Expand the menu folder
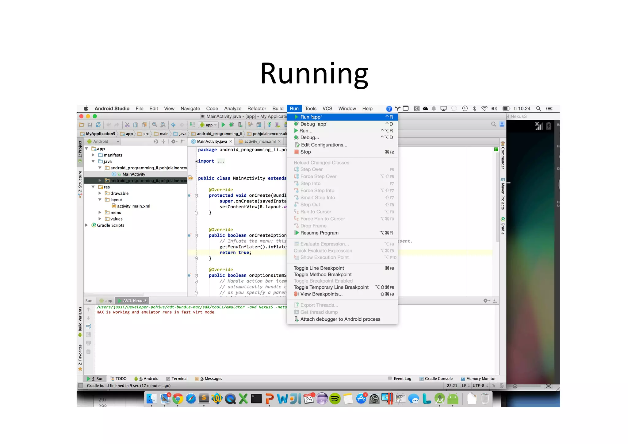The image size is (628, 444). point(100,213)
